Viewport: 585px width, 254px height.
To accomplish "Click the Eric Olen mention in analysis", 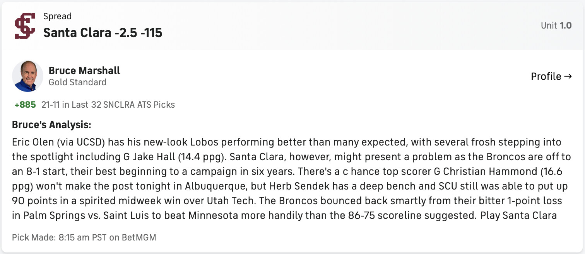I will point(33,142).
